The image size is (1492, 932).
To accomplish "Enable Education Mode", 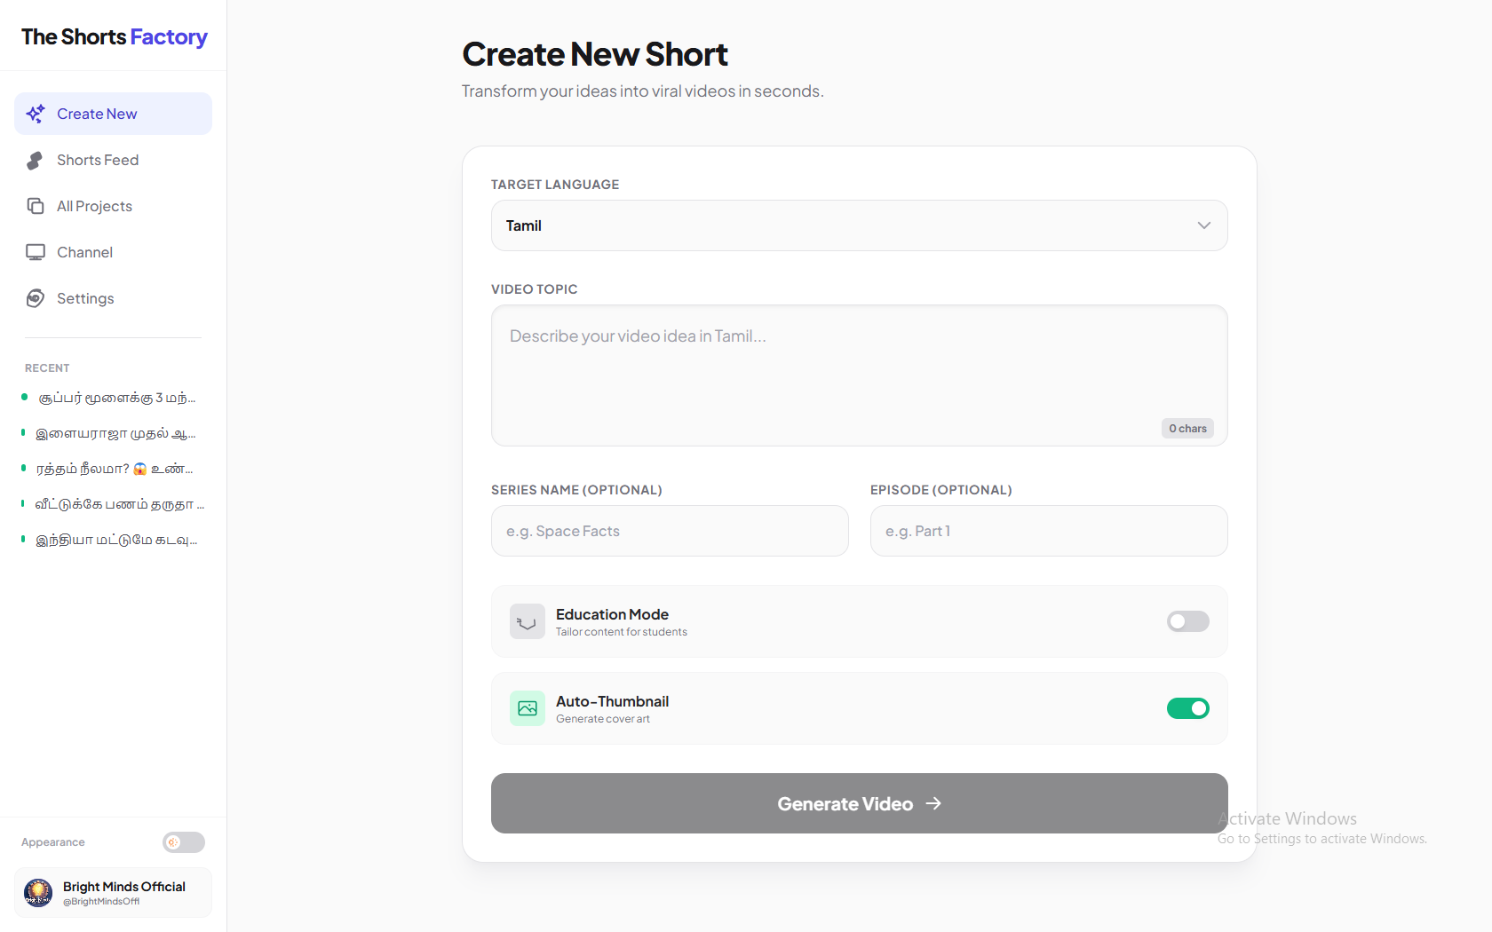I will (x=1188, y=621).
